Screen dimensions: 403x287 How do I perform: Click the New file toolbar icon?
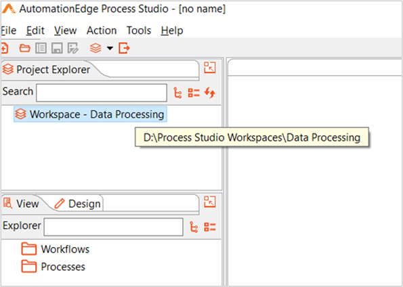4,48
